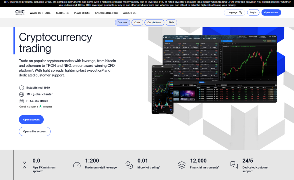Click the translate icon inside the Language button
This screenshot has width=294, height=180.
[241, 12]
